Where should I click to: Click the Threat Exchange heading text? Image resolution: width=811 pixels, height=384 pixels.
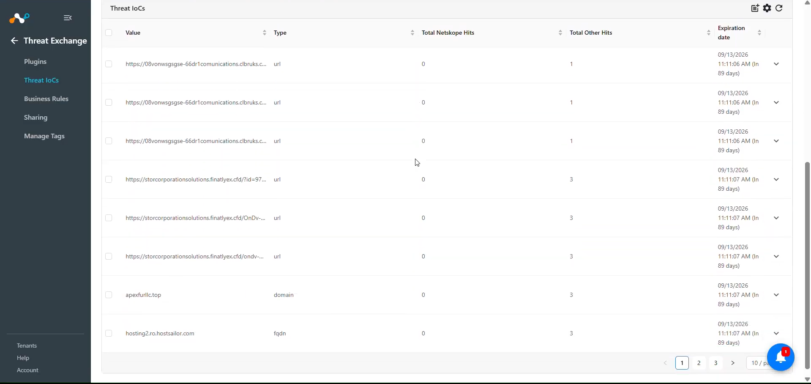[55, 41]
